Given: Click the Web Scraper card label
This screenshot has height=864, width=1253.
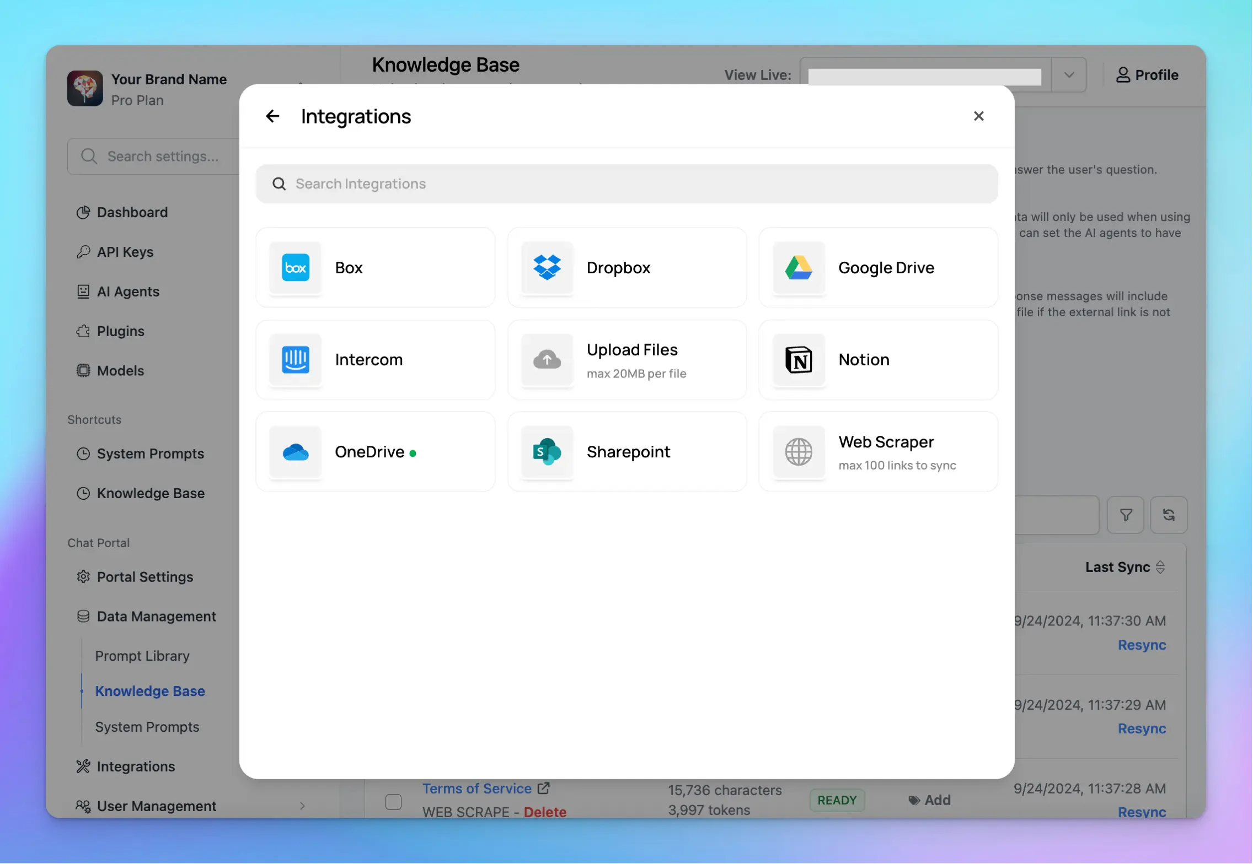Looking at the screenshot, I should [x=886, y=442].
